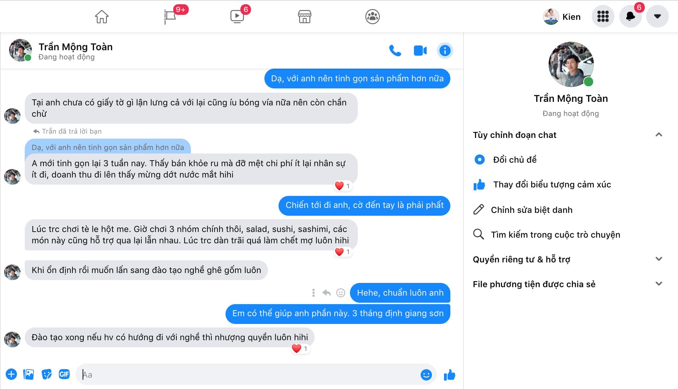Toggle the conversation info panel

click(445, 51)
